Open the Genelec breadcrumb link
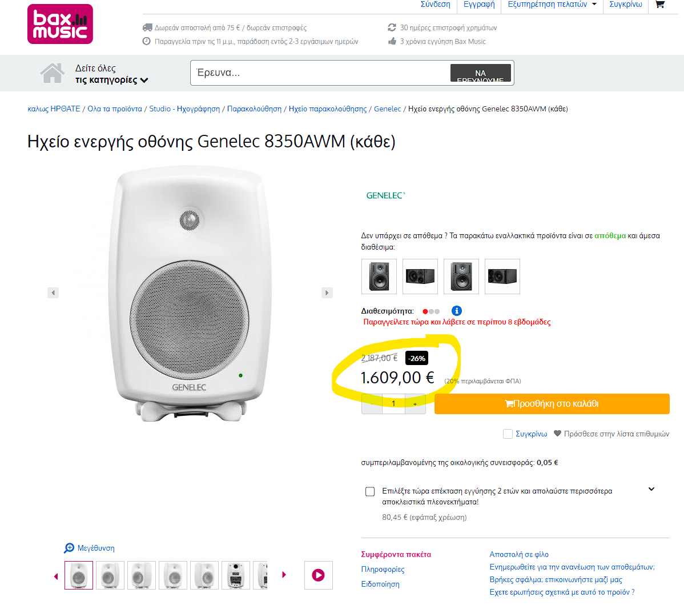 pyautogui.click(x=387, y=109)
